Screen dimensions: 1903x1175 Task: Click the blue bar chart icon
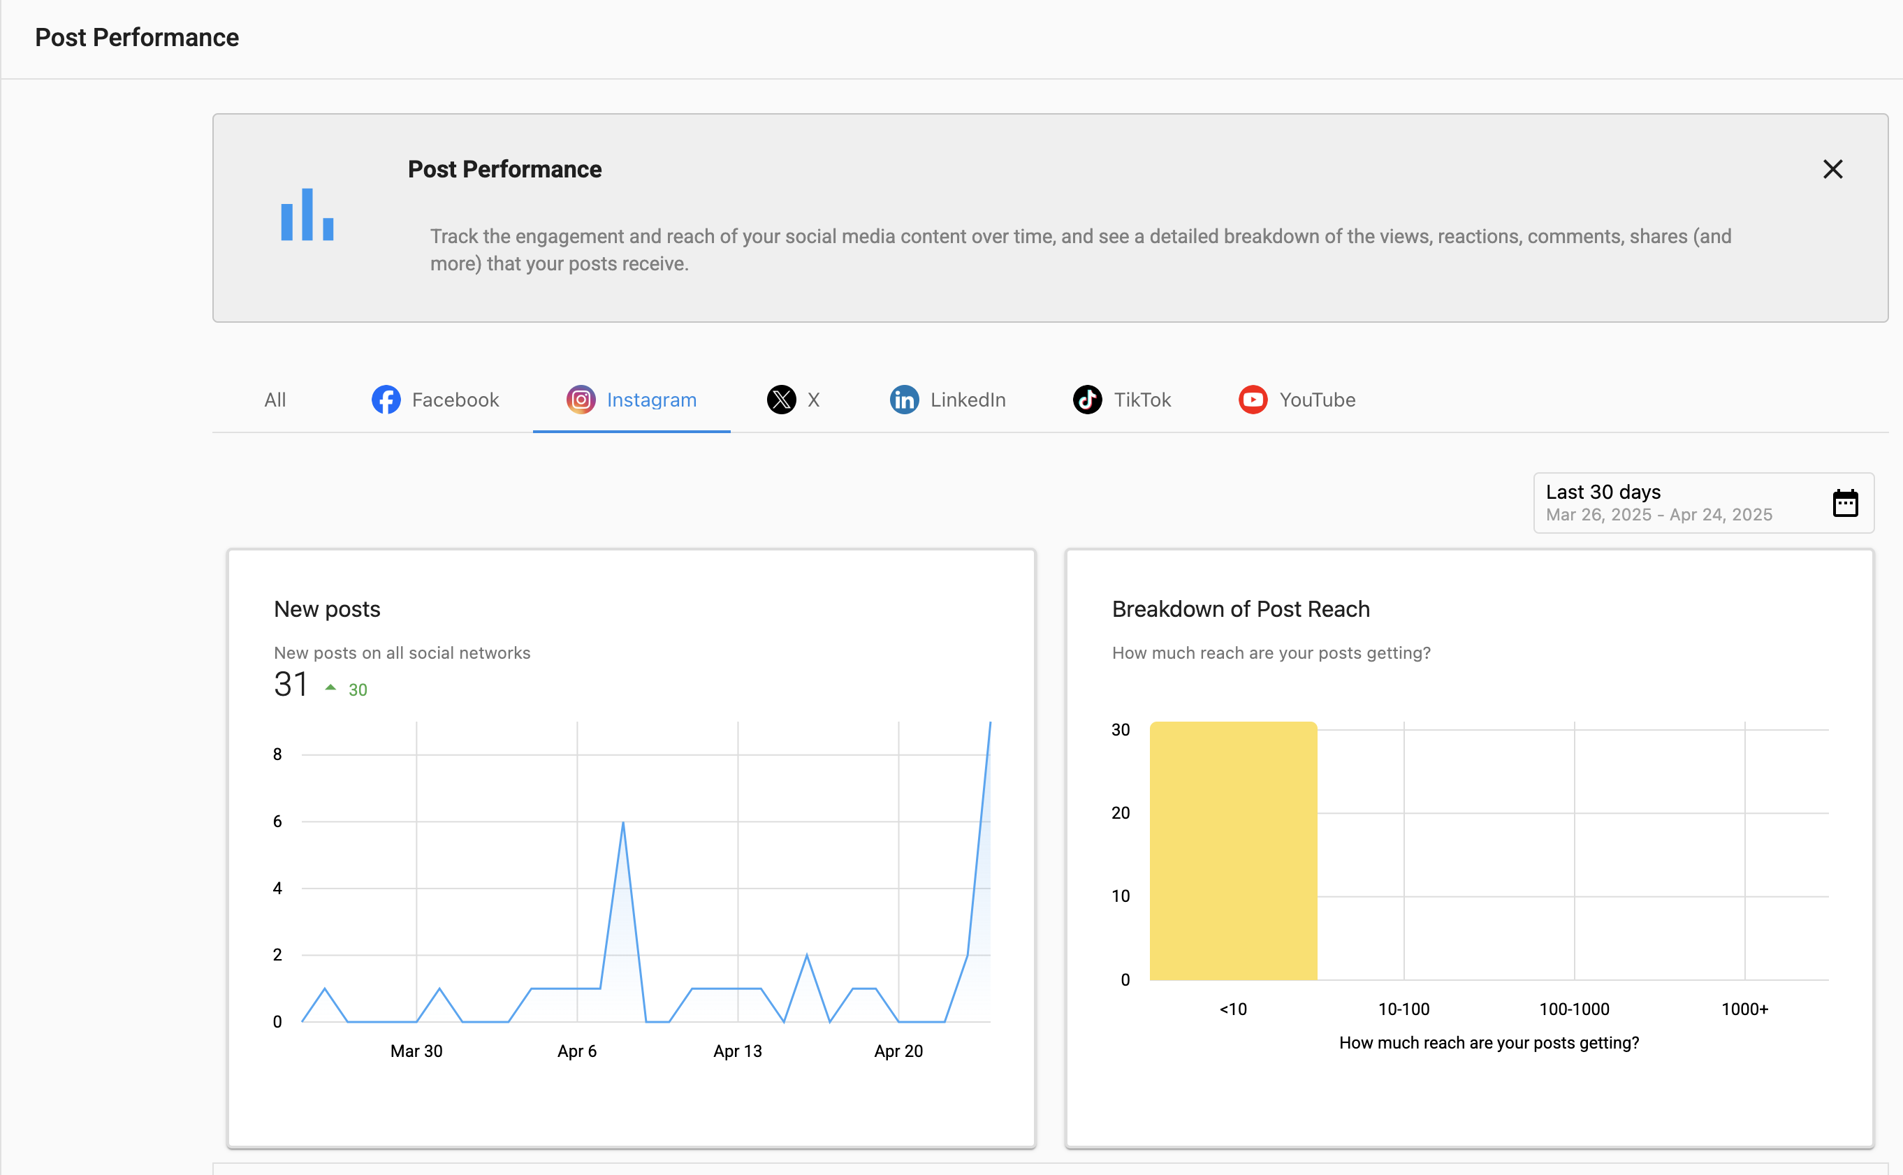[307, 215]
